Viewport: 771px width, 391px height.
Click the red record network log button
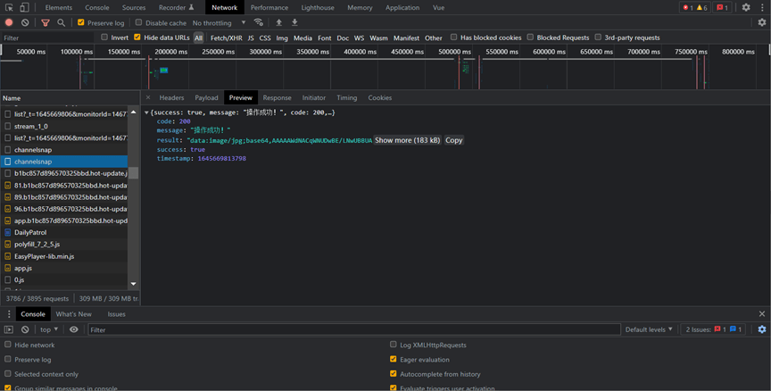pyautogui.click(x=9, y=22)
